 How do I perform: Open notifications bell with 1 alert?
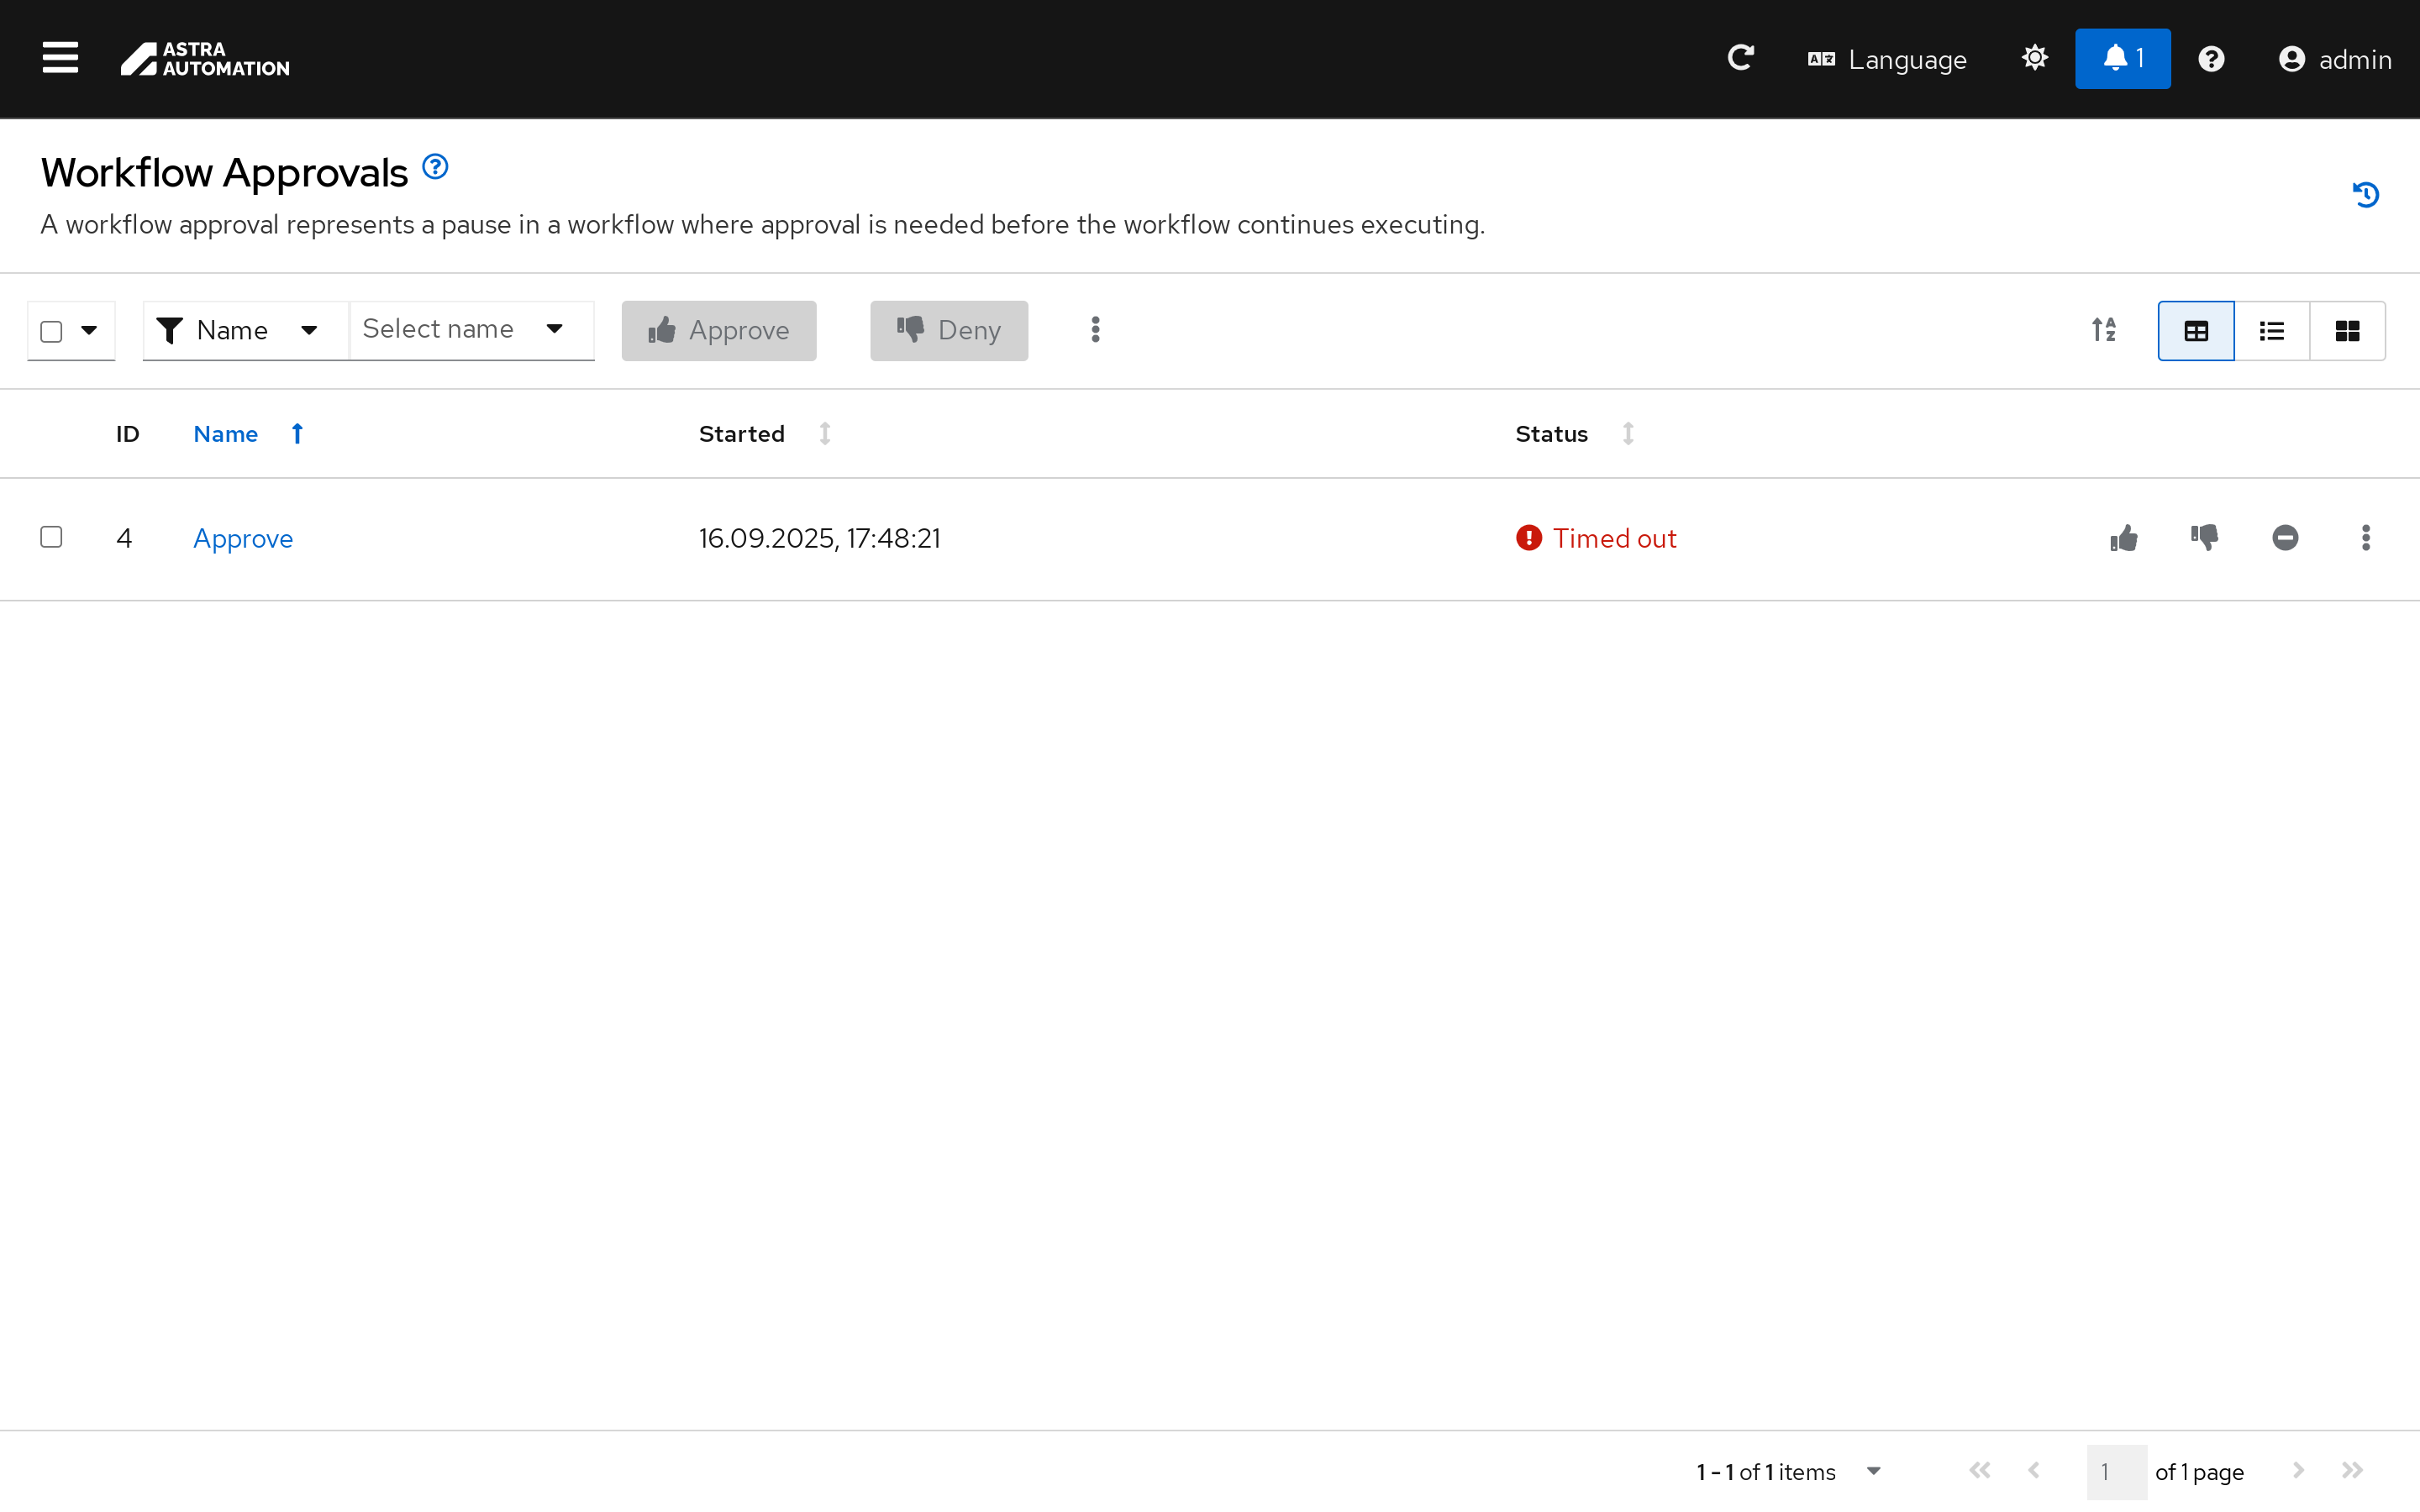tap(2122, 58)
